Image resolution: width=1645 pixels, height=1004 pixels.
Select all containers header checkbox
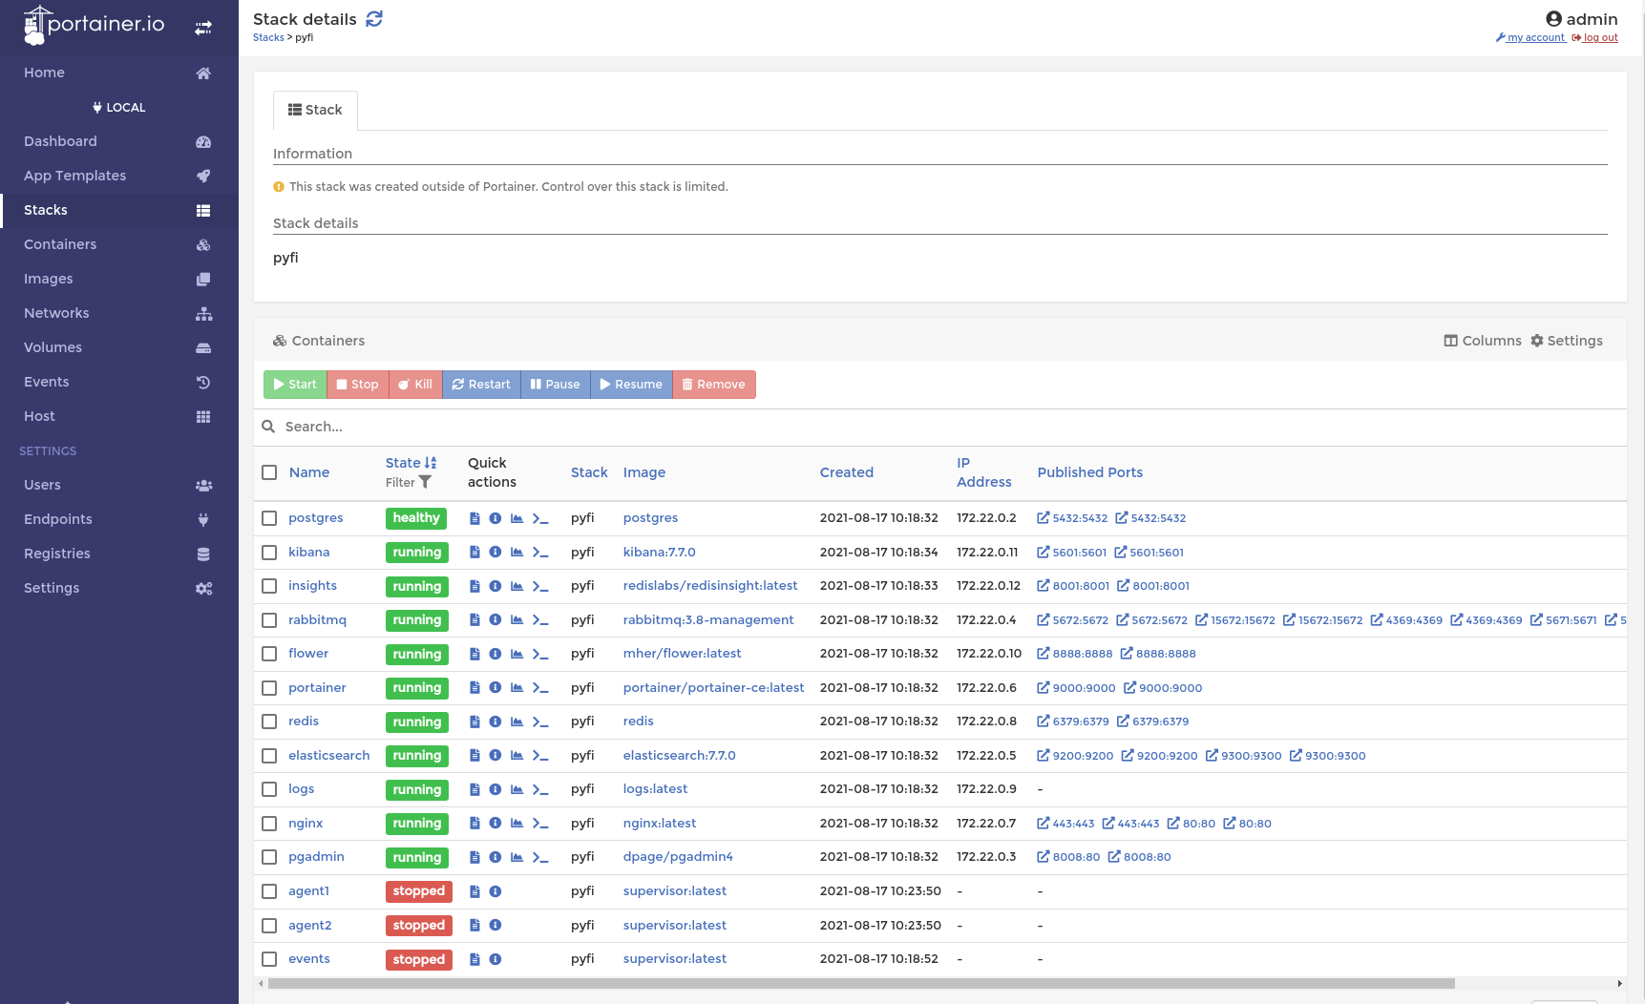[x=269, y=472]
